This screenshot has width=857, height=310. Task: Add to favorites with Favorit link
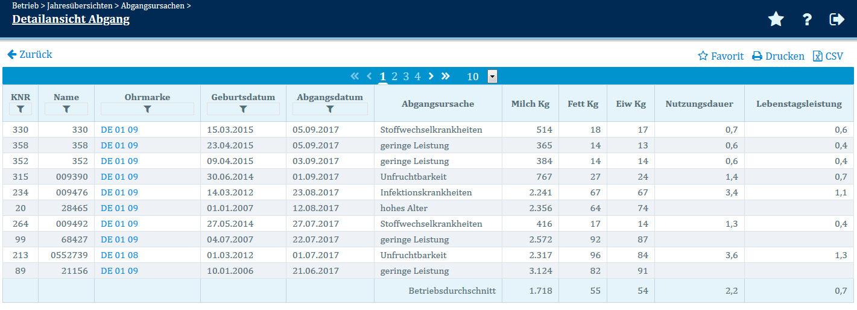(x=721, y=56)
